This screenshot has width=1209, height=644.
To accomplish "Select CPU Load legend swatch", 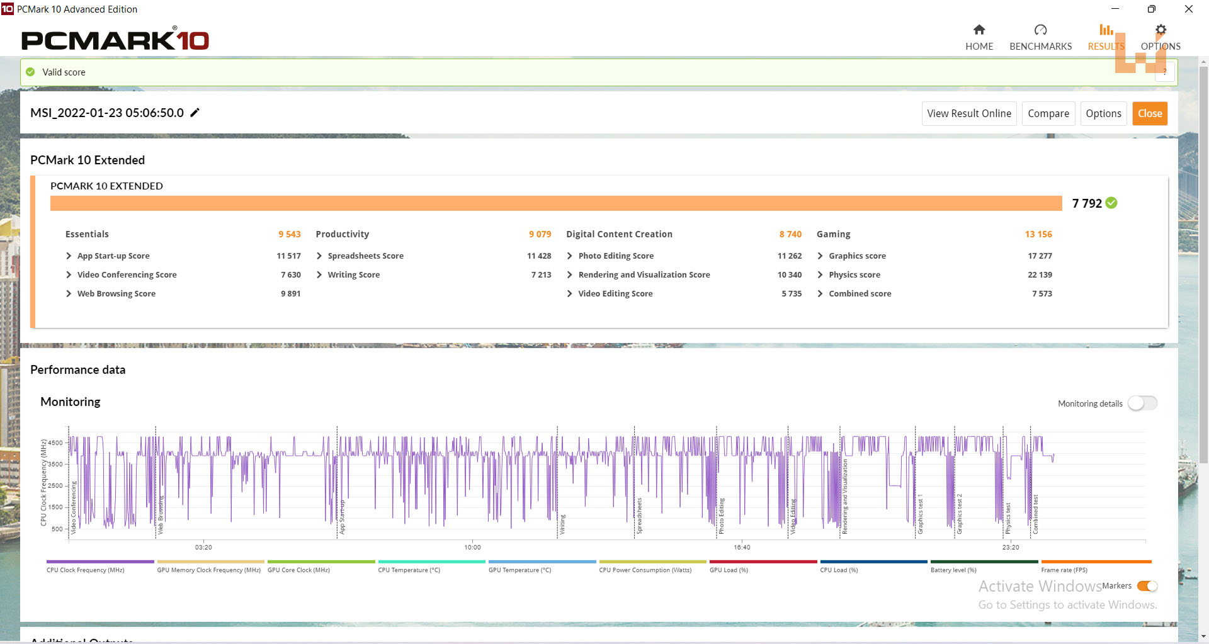I will pyautogui.click(x=873, y=562).
